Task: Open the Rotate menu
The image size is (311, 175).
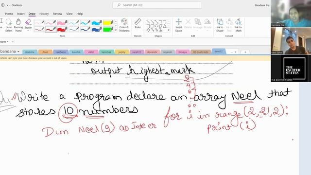Action: click(207, 25)
